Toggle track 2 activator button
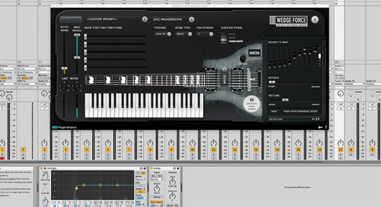381x207 pixels. (23, 150)
